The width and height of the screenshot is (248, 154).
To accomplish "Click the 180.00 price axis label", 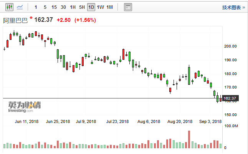I will [230, 74].
